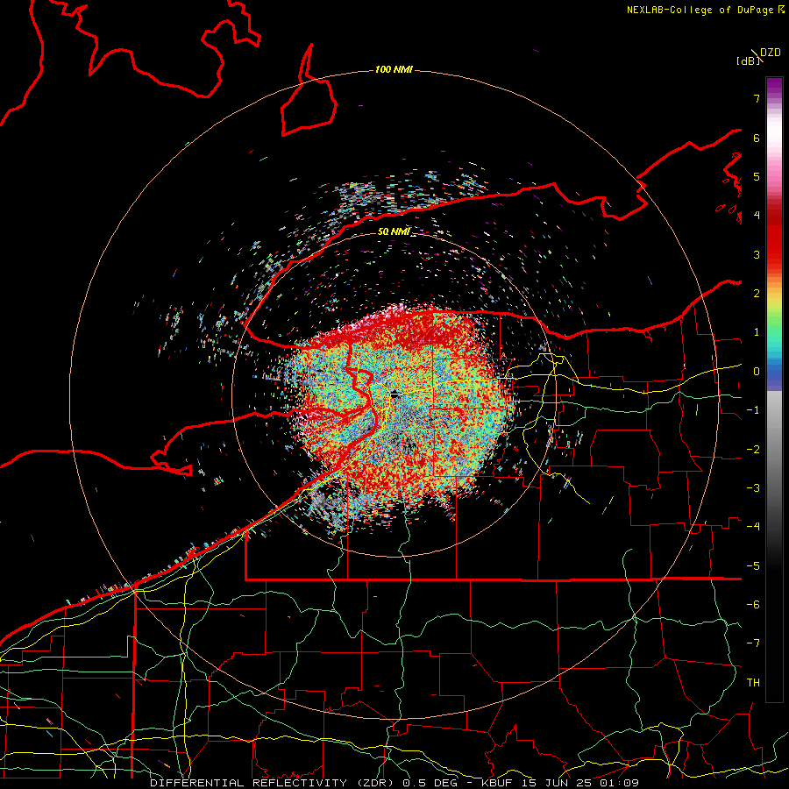Click the KBUF station ID in caption
The height and width of the screenshot is (789, 789).
coord(498,783)
